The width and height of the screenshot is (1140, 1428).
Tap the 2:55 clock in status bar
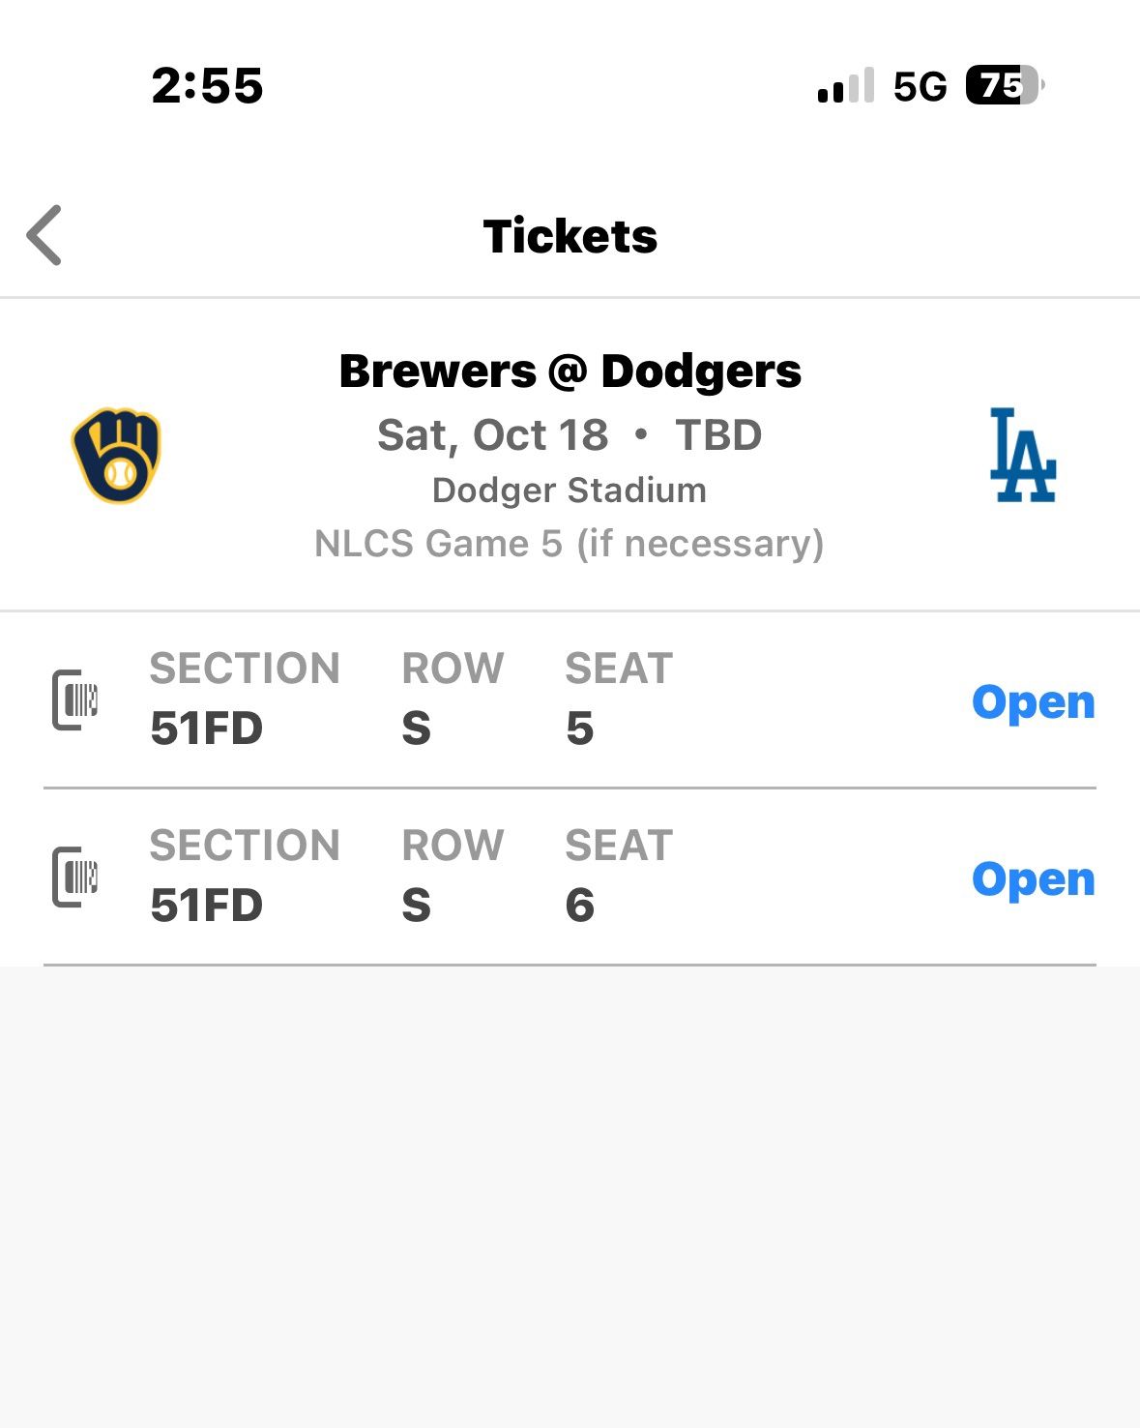click(208, 85)
